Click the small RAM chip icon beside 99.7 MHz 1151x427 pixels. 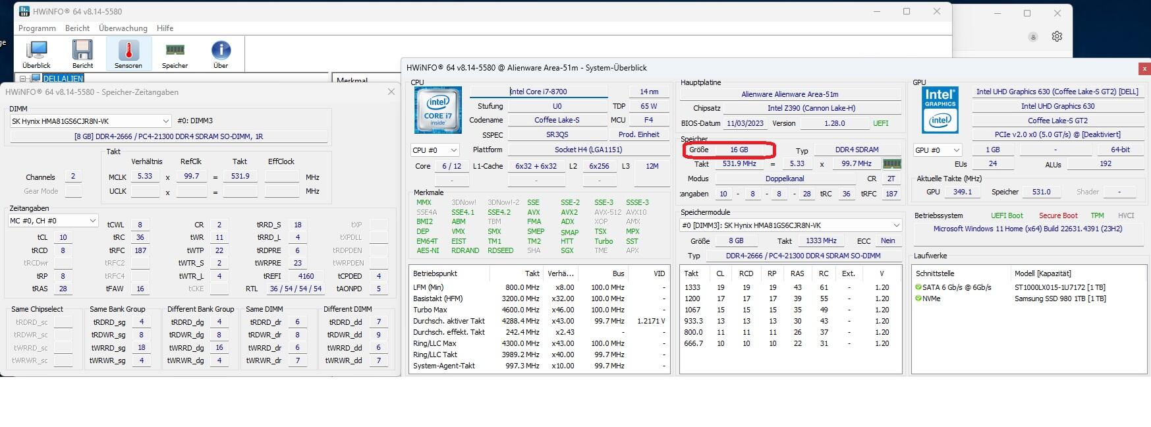(891, 163)
